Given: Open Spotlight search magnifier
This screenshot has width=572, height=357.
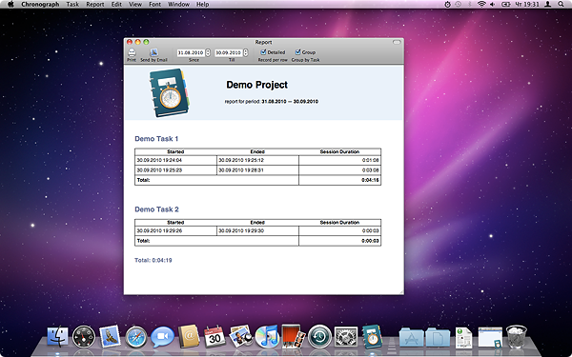Looking at the screenshot, I should [x=561, y=5].
